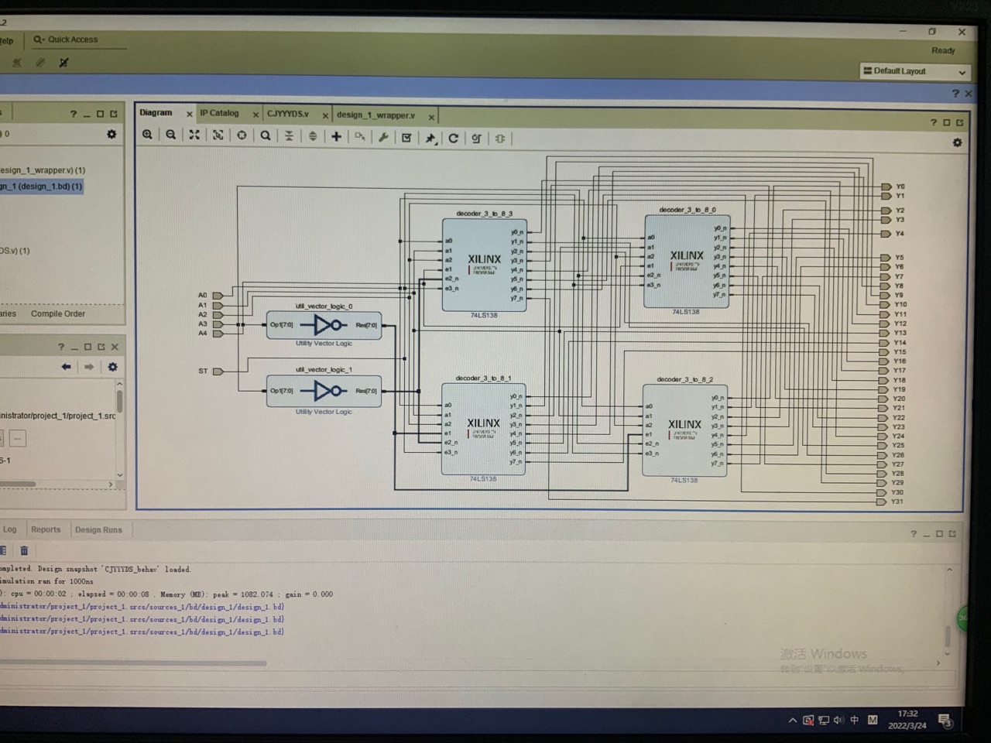Click the make external port icon
Image resolution: width=991 pixels, height=743 pixels.
(360, 137)
